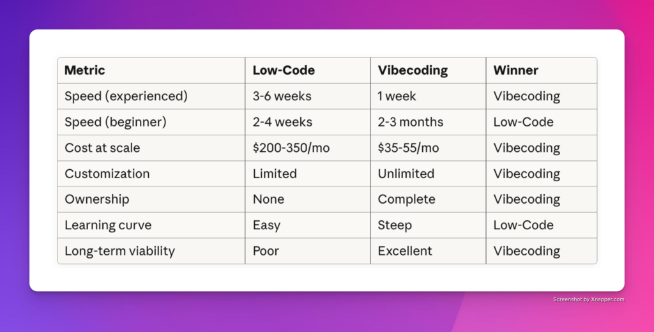Select the Excellent viability cell
Image resolution: width=654 pixels, height=332 pixels.
click(x=405, y=251)
